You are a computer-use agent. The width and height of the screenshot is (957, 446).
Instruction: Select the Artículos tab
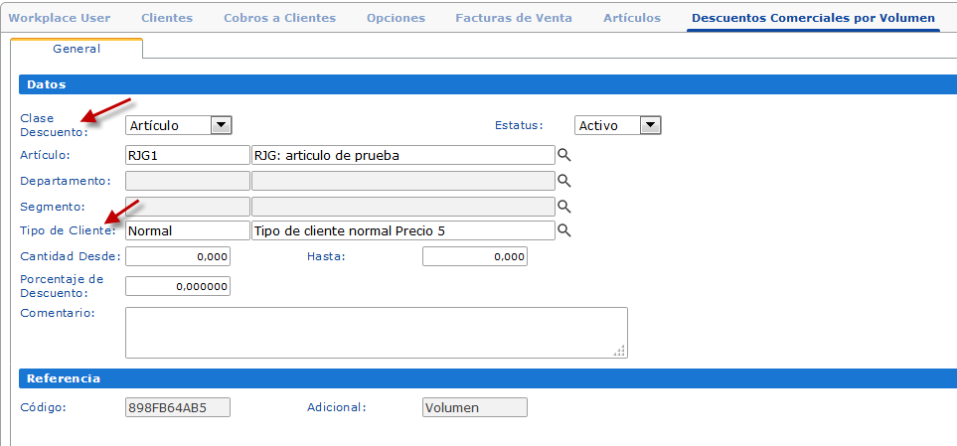pyautogui.click(x=631, y=18)
